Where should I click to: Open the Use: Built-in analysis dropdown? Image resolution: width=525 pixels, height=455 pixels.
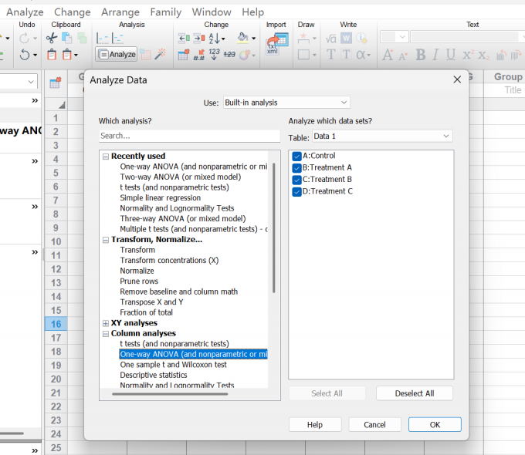286,103
